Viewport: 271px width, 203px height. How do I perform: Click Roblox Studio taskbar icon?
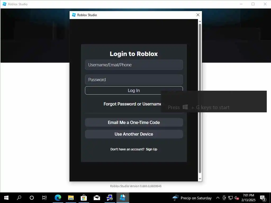coord(123,198)
